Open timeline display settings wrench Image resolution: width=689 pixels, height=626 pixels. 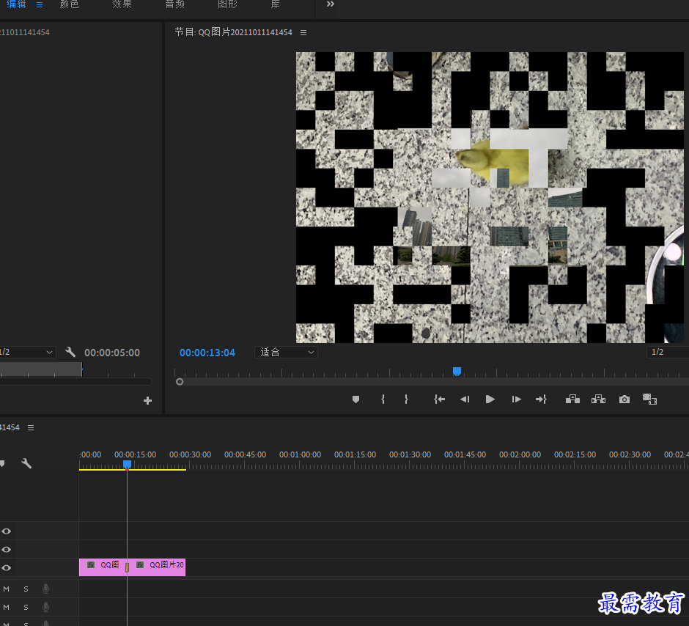tap(26, 463)
